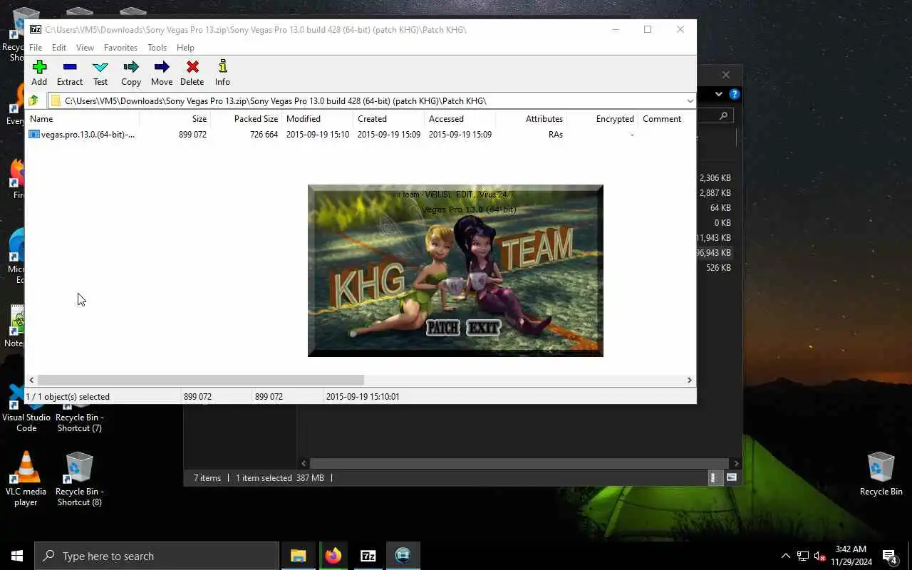912x570 pixels.
Task: Click 7-Zip scrollbar left arrow
Action: (31, 380)
